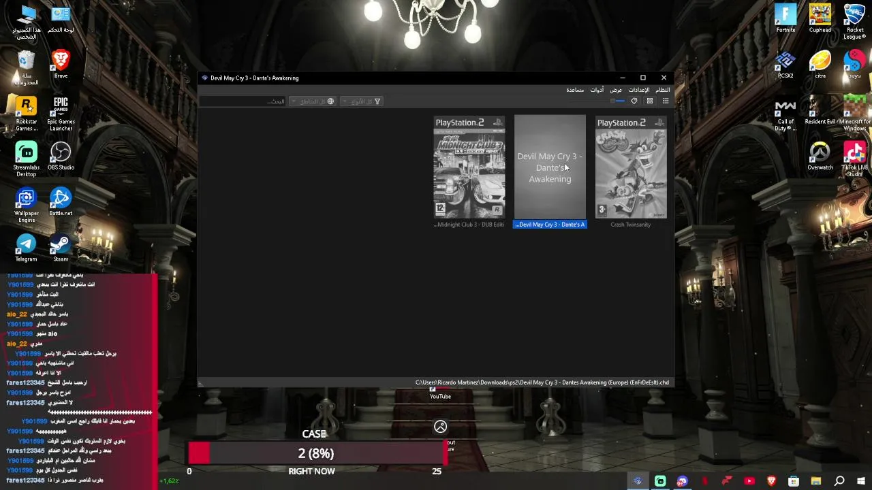Open OBS Studio desktop shortcut
872x490 pixels.
coord(61,156)
